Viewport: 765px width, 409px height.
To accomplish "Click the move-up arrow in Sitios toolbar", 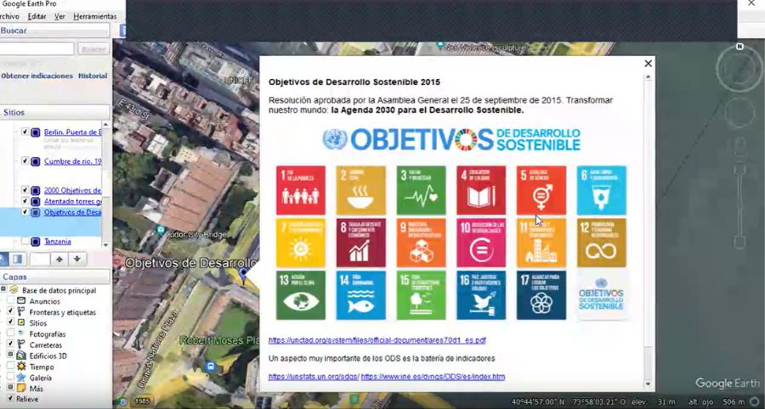I will coord(59,259).
